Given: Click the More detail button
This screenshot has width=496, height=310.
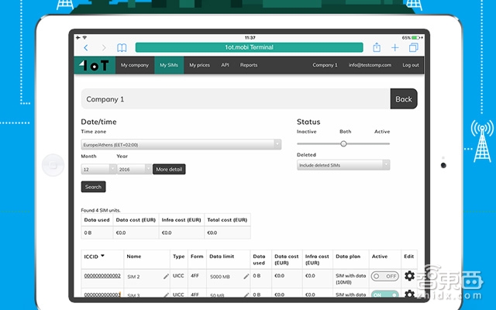Looking at the screenshot, I should (x=169, y=169).
